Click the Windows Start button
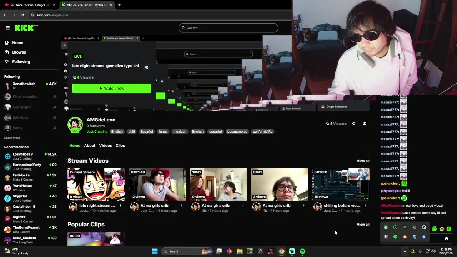Image resolution: width=457 pixels, height=257 pixels. [x=155, y=251]
